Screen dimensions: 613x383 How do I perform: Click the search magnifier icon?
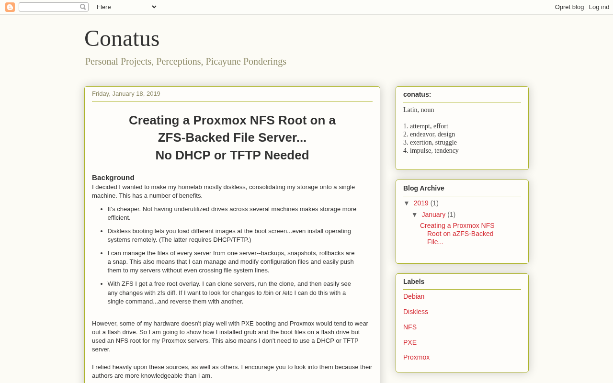(x=83, y=7)
